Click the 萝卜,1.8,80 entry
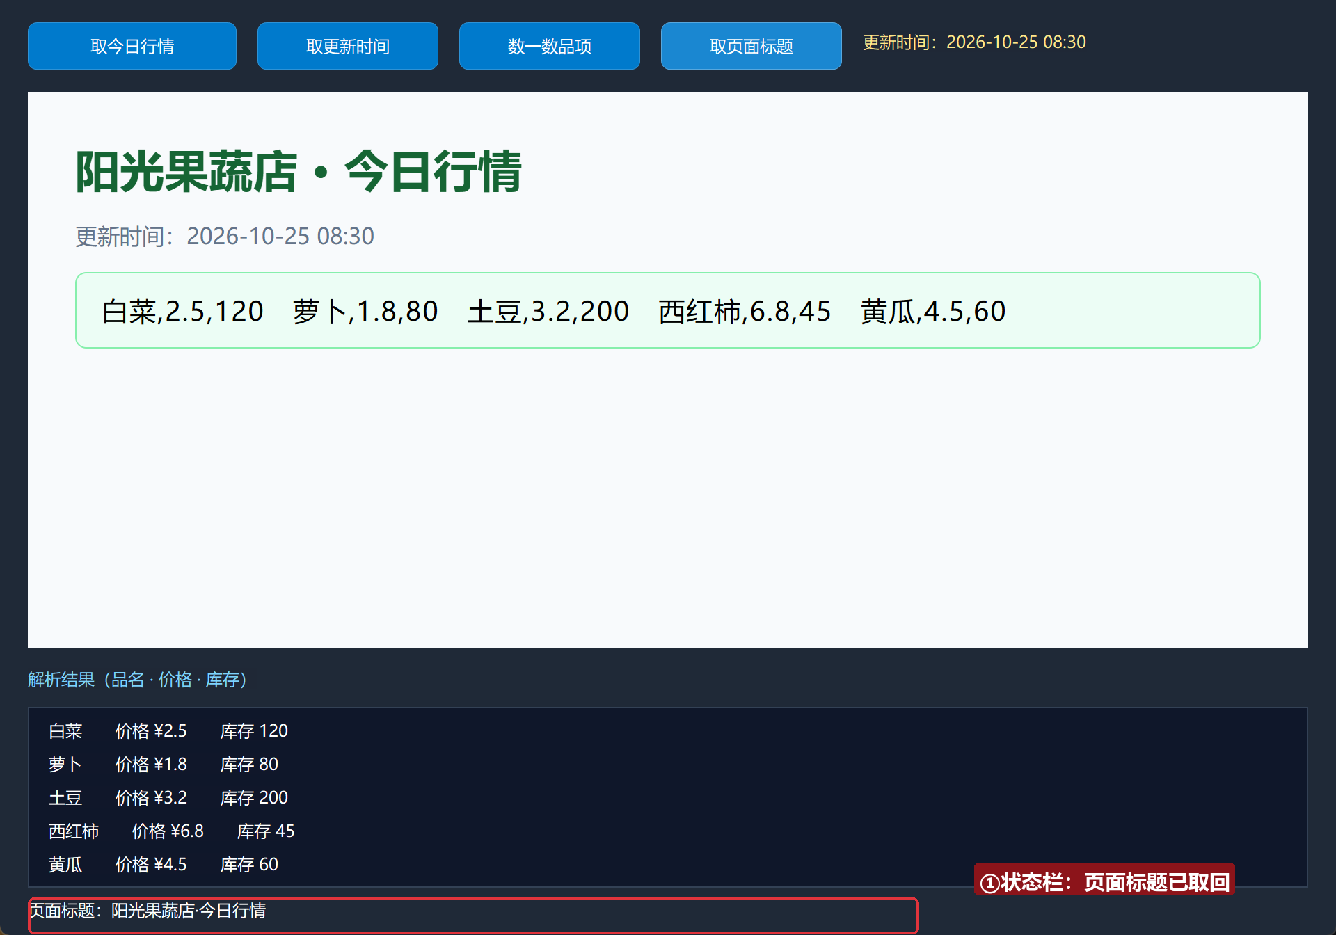 pyautogui.click(x=365, y=311)
